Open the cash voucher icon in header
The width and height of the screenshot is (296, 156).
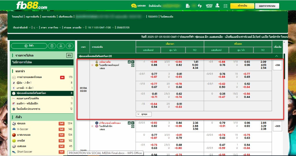click(x=209, y=6)
